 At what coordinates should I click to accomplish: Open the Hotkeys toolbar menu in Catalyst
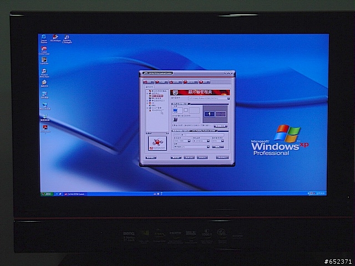[161, 82]
